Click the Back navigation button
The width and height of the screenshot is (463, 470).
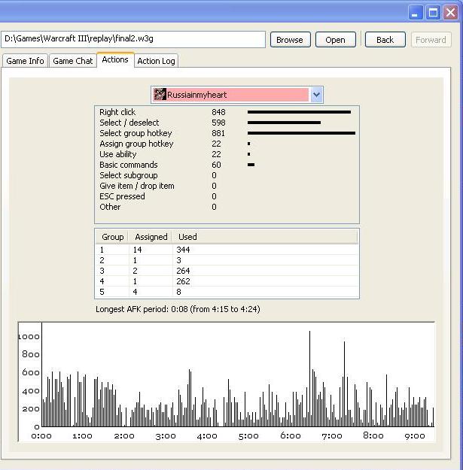click(385, 40)
